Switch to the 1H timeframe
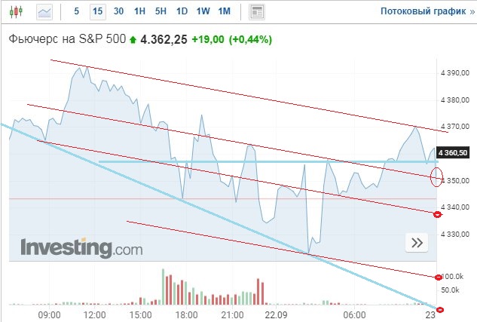This screenshot has height=322, width=477. point(139,11)
